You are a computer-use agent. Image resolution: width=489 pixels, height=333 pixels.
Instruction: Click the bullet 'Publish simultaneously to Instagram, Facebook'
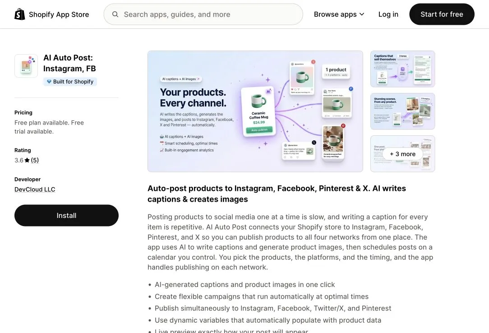tap(273, 308)
